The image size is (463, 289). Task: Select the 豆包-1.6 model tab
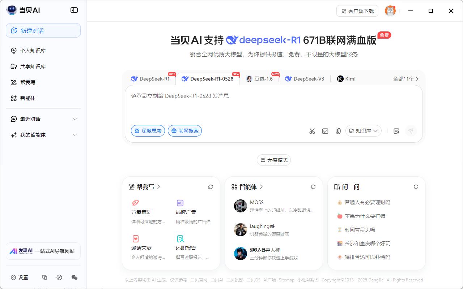pyautogui.click(x=259, y=79)
